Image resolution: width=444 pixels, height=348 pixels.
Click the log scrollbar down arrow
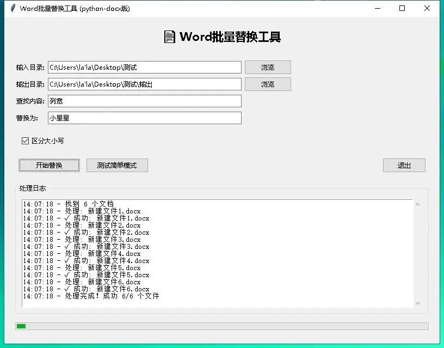418,303
